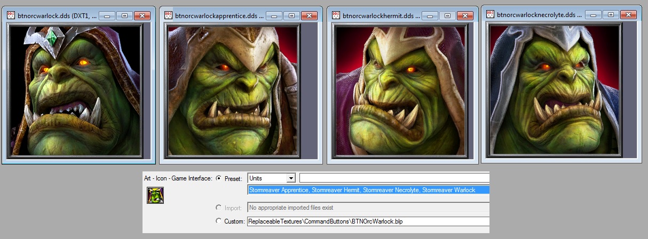Click the empty search field next to Units

[x=394, y=178]
